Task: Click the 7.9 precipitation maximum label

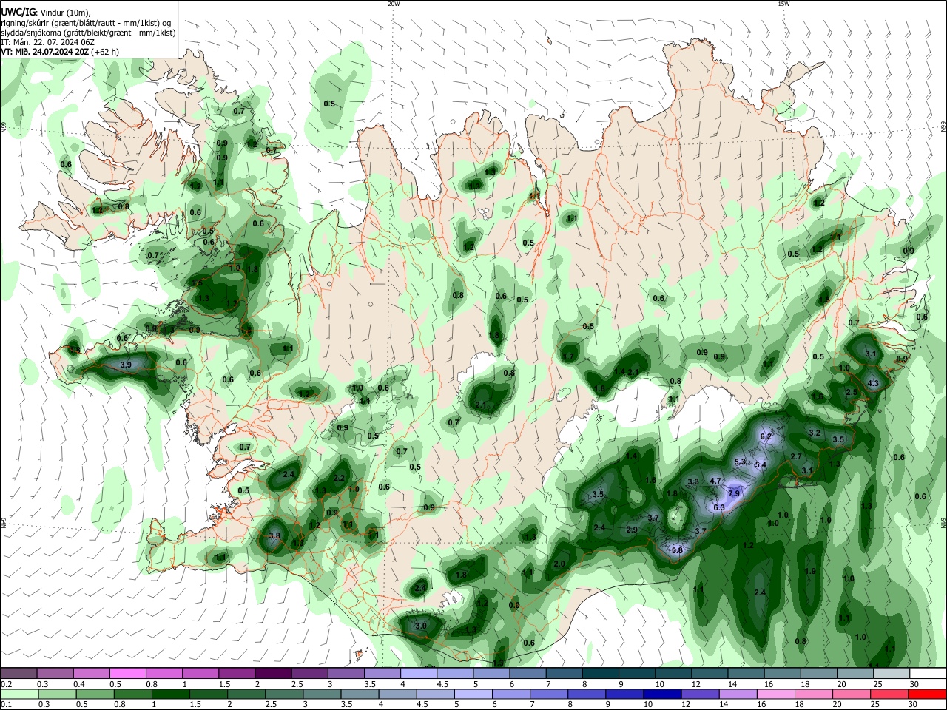Action: tap(734, 493)
